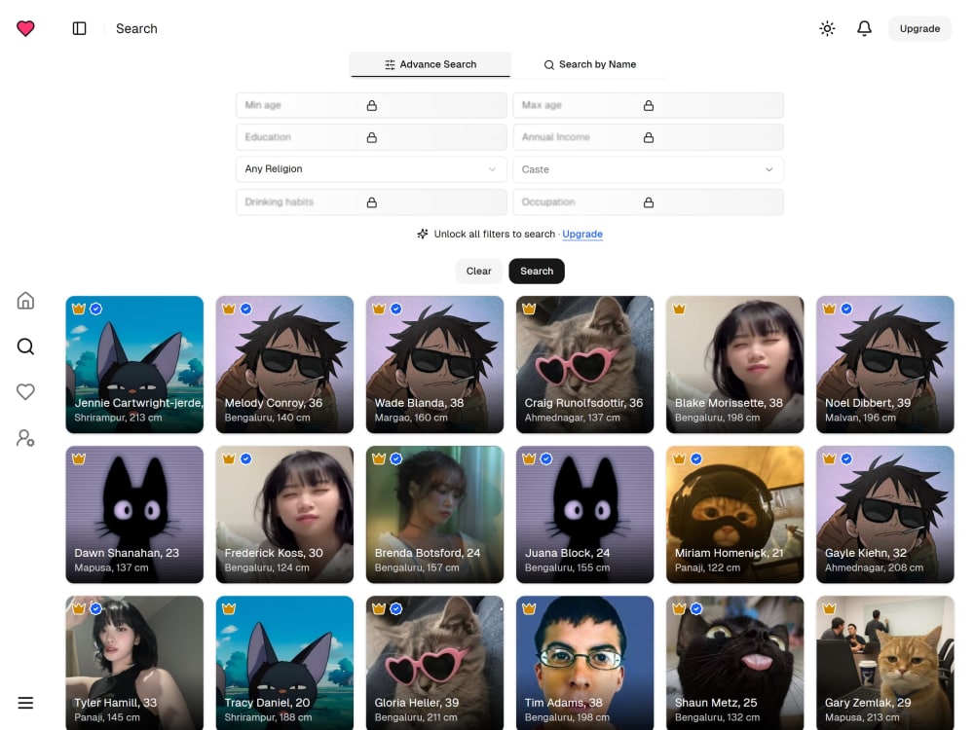Screen dimensions: 974x730
Task: Open Miriam Homenick, 21 profile card
Action: [x=734, y=515]
